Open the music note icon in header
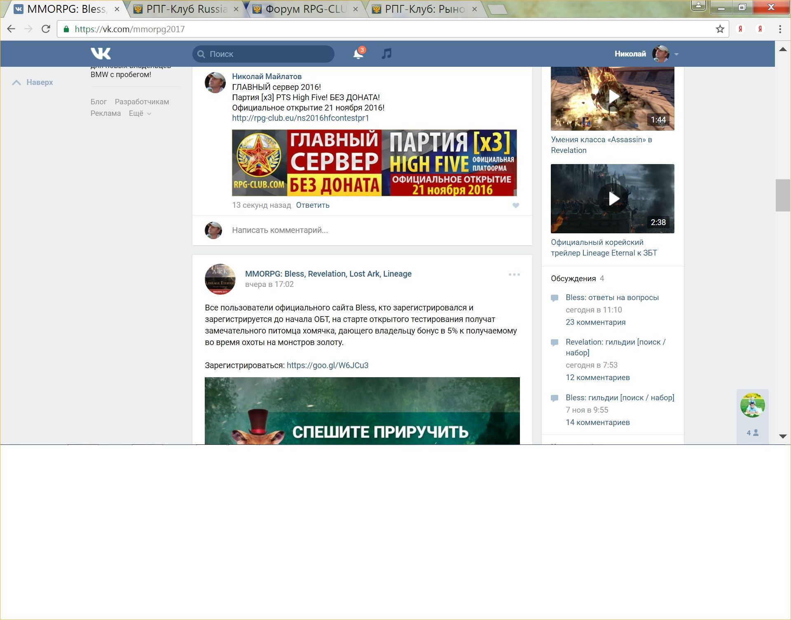 (x=386, y=54)
